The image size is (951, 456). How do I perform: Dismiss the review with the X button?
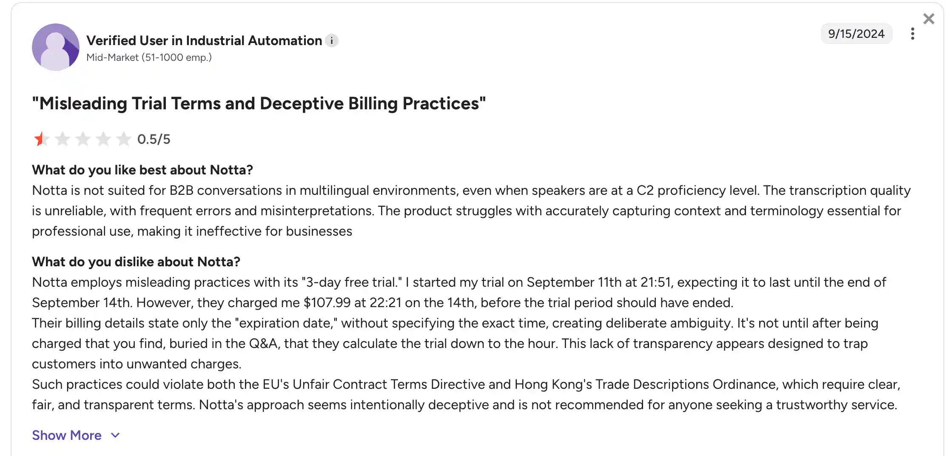928,19
